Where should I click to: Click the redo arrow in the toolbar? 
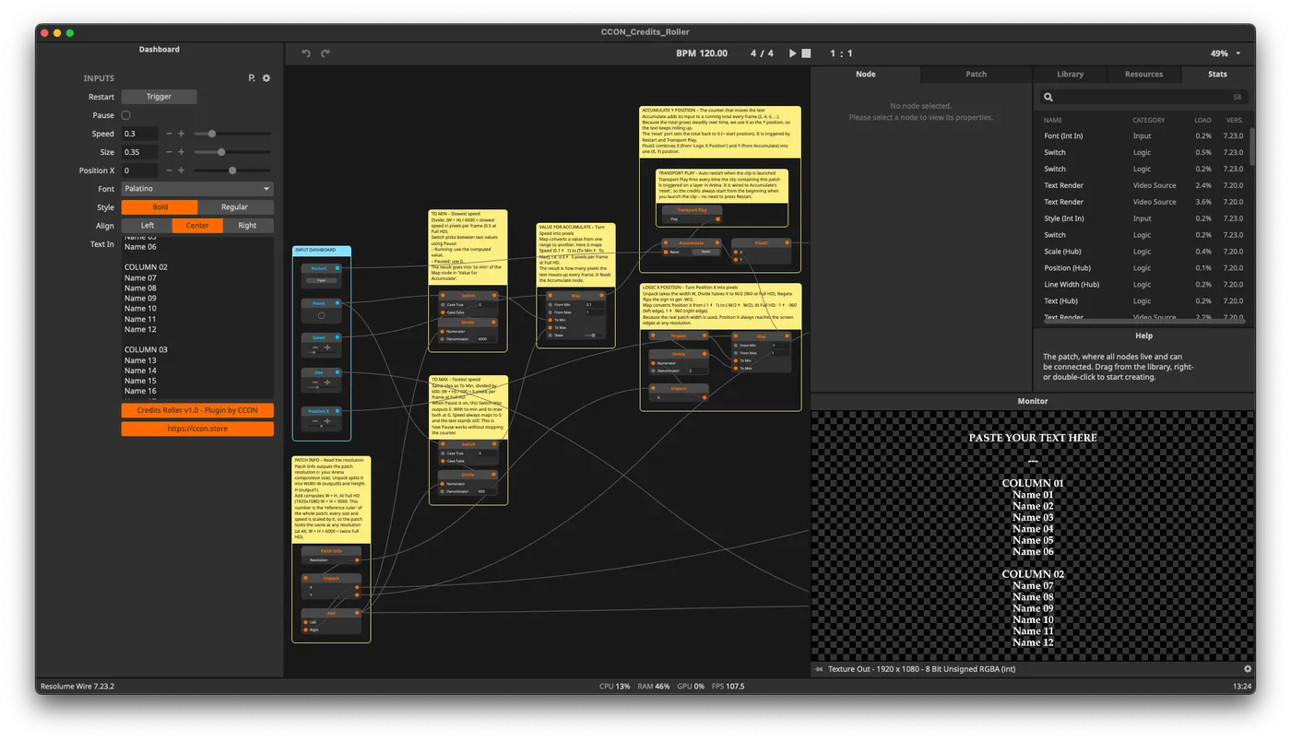(326, 53)
